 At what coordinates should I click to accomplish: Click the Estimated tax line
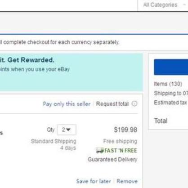pos(170,103)
